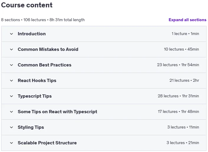
Task: Open the Introduction section title
Action: (x=32, y=34)
